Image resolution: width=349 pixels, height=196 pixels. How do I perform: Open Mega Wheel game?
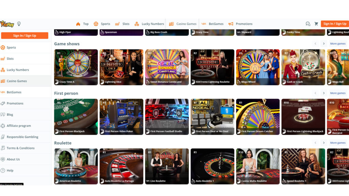pyautogui.click(x=258, y=67)
